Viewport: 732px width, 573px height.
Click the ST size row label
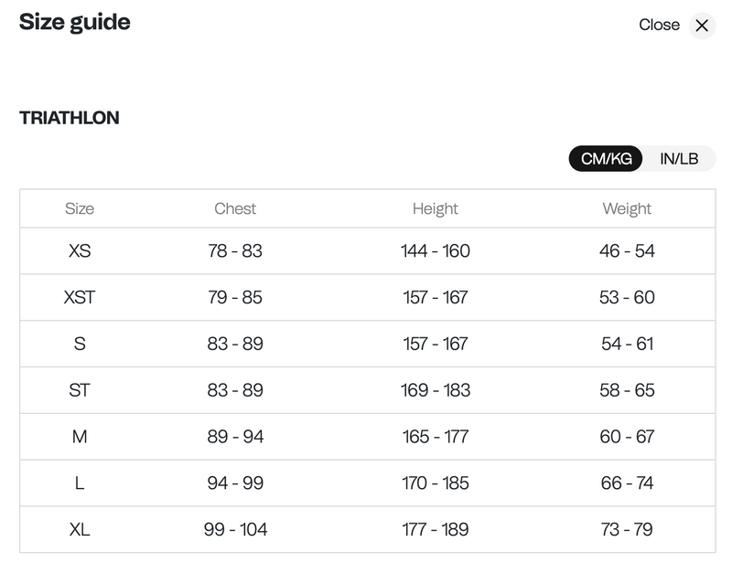click(80, 390)
